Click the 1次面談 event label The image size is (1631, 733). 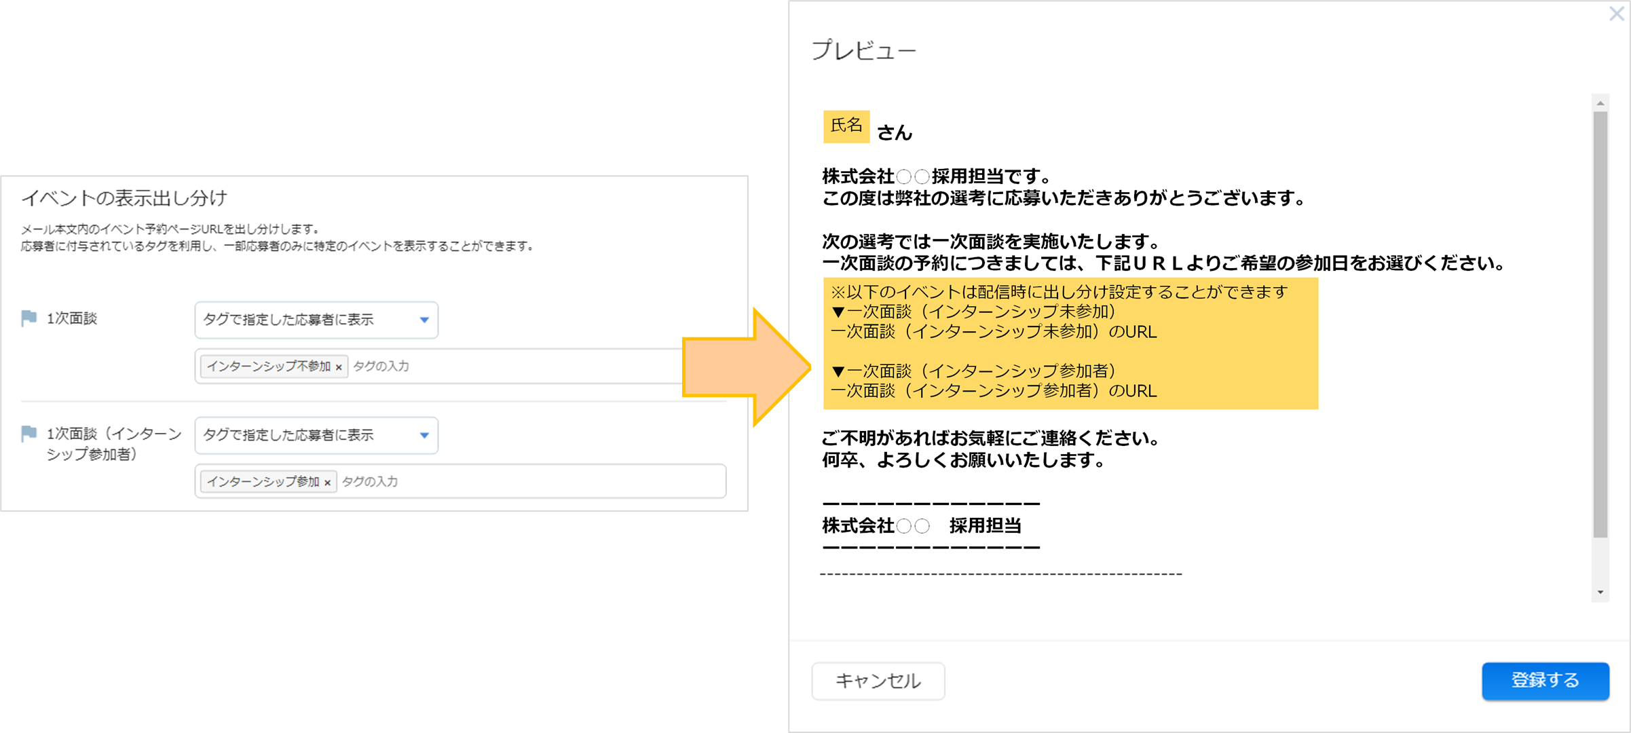tap(72, 318)
